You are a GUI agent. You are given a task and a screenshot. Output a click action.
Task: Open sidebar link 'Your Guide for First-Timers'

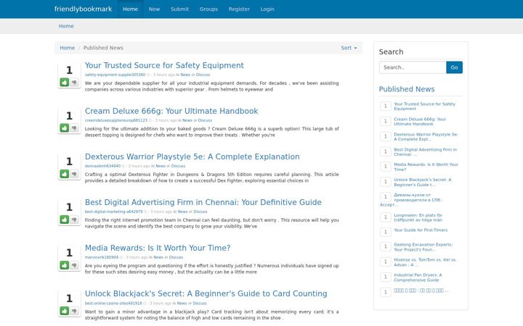(x=421, y=230)
